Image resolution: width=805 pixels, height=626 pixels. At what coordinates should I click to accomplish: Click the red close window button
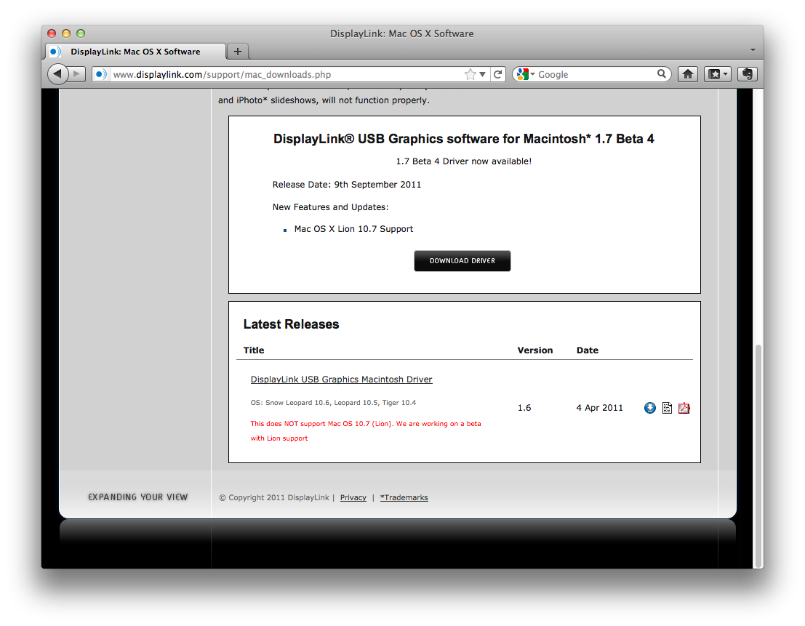(x=52, y=33)
